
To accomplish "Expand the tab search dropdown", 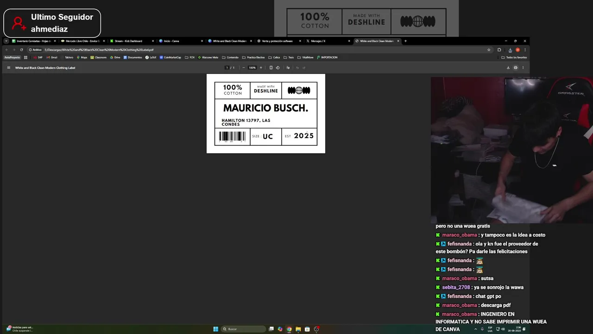I will point(6,41).
